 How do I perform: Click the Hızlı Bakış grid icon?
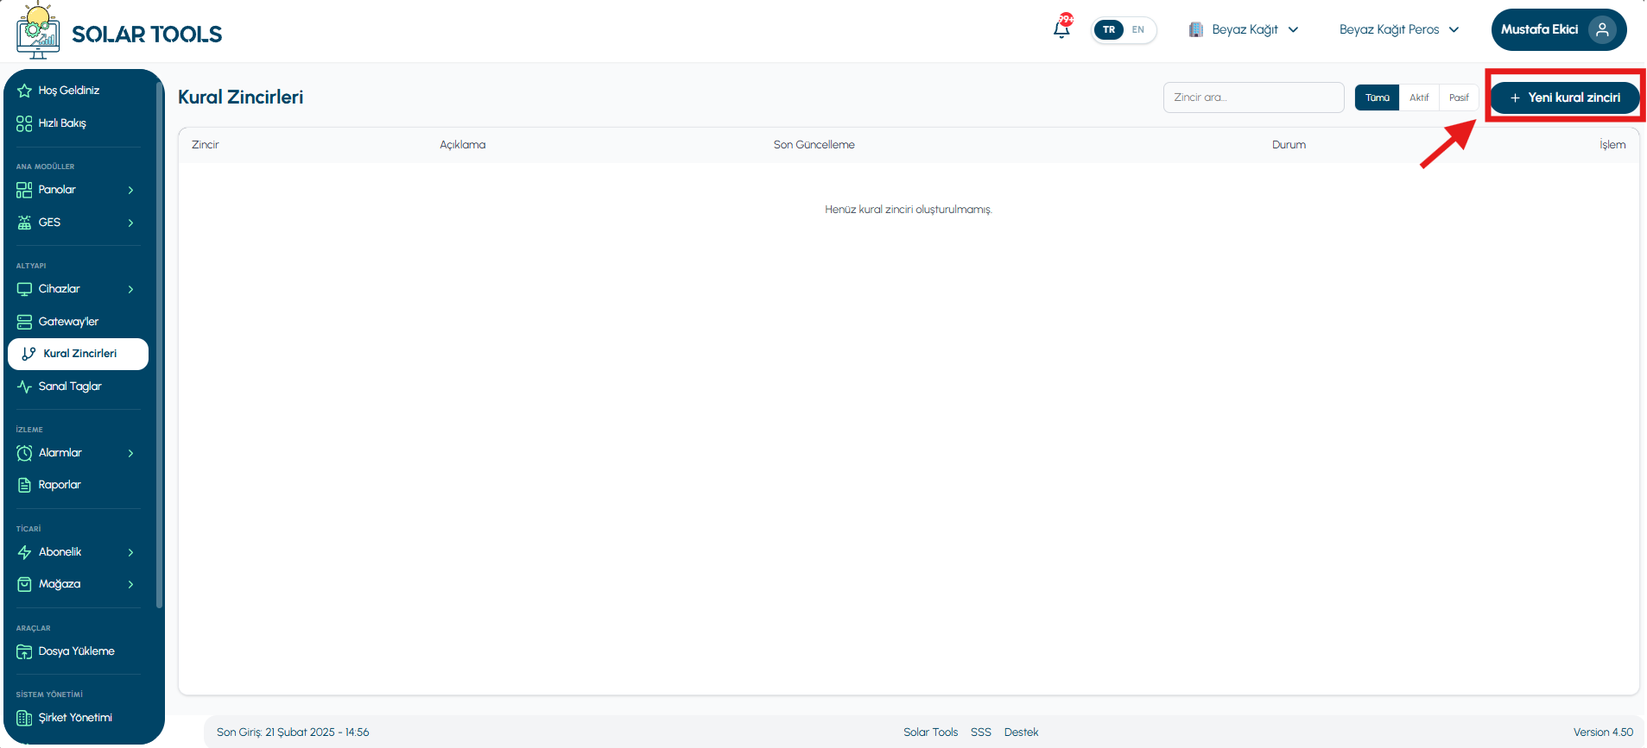(24, 123)
